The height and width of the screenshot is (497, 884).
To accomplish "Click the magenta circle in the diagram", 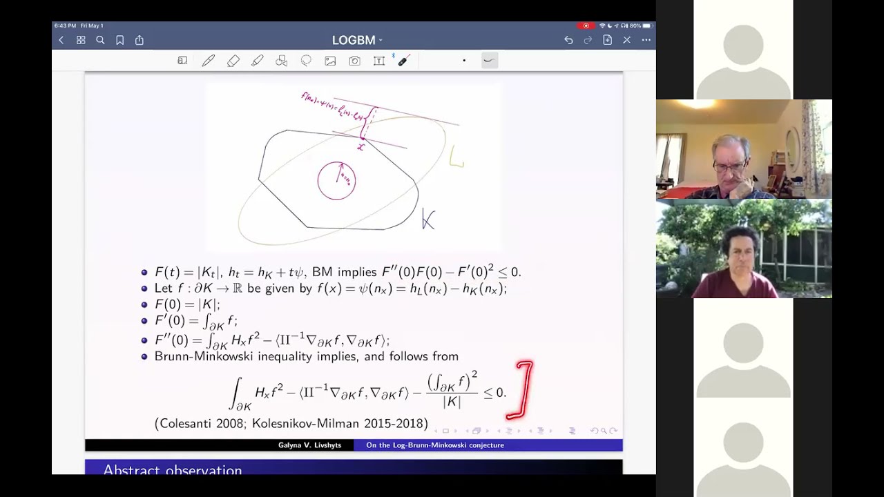I will point(336,181).
